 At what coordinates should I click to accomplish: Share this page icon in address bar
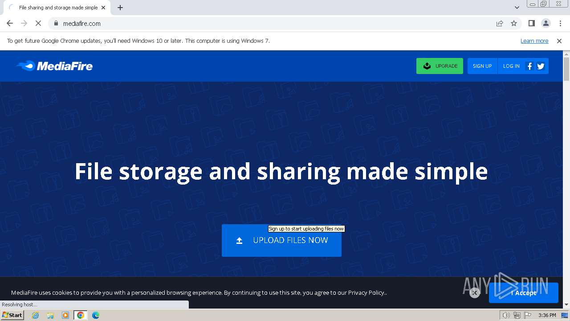(500, 23)
